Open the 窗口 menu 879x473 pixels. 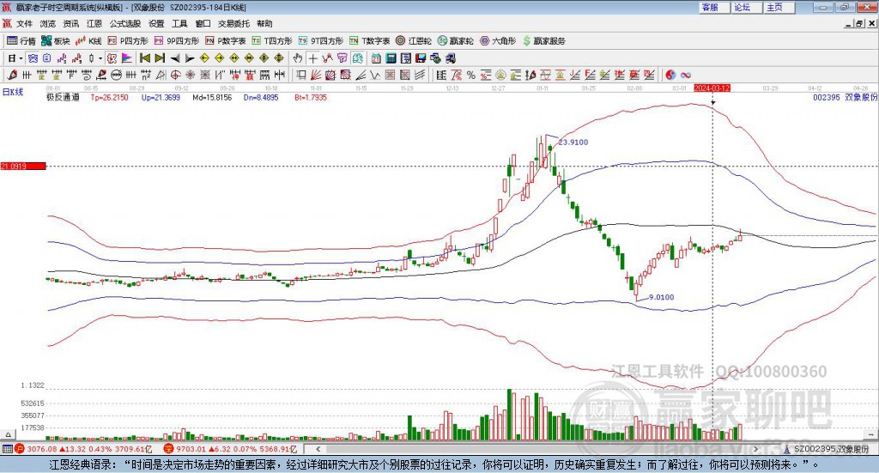[203, 23]
